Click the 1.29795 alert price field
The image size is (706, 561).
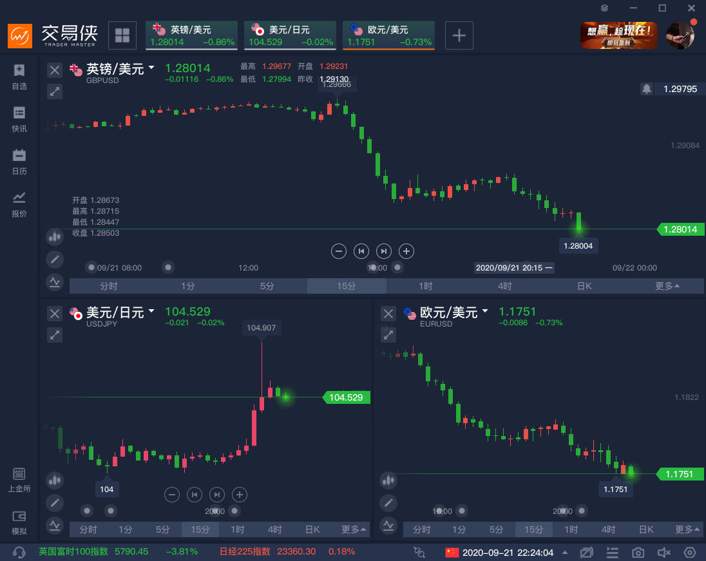(680, 89)
